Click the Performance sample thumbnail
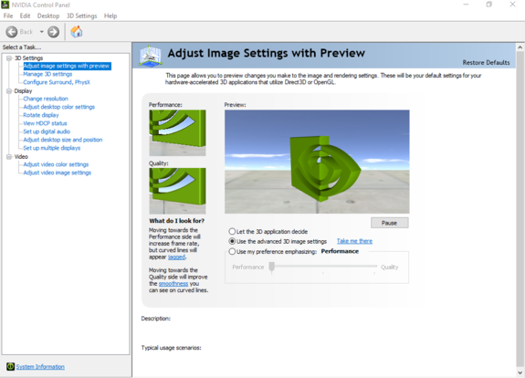The image size is (525, 378). 177,133
